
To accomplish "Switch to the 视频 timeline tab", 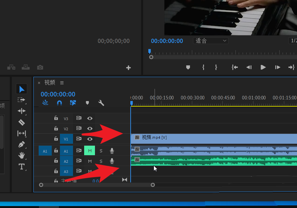I will [49, 82].
